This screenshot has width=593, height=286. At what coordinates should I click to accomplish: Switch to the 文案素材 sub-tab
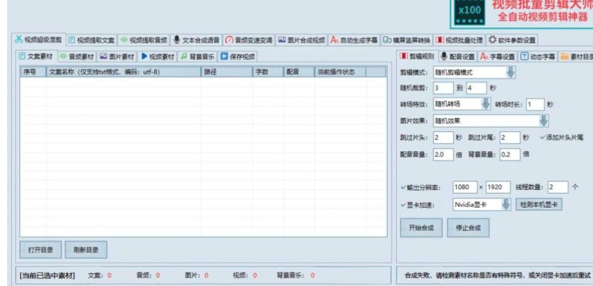(36, 56)
